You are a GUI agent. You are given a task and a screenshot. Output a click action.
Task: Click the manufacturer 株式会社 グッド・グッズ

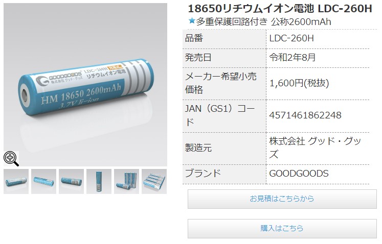(x=315, y=148)
